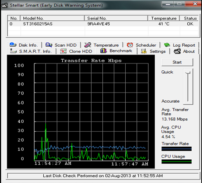Click the Status column header

pos(189,18)
